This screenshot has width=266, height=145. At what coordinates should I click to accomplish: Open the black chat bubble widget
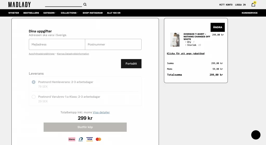256,135
